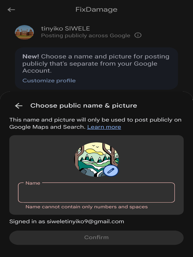Click the FixDamage page title
Viewport: 193px width, 257px height.
[x=96, y=10]
